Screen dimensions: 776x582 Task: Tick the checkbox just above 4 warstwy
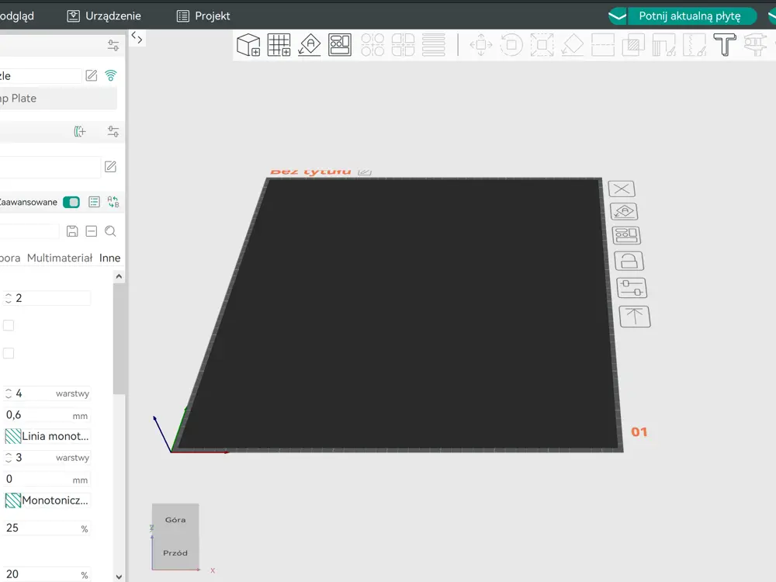(9, 353)
